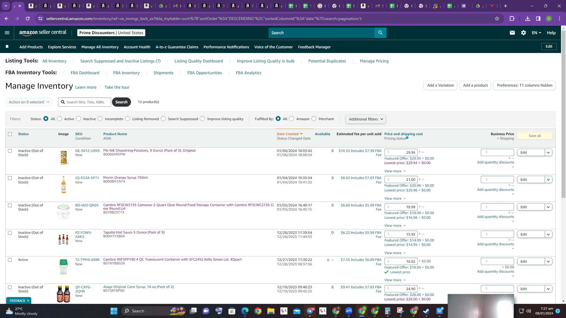This screenshot has width=566, height=318.
Task: Open the Zoom app in the taskbar
Action: pos(349,311)
